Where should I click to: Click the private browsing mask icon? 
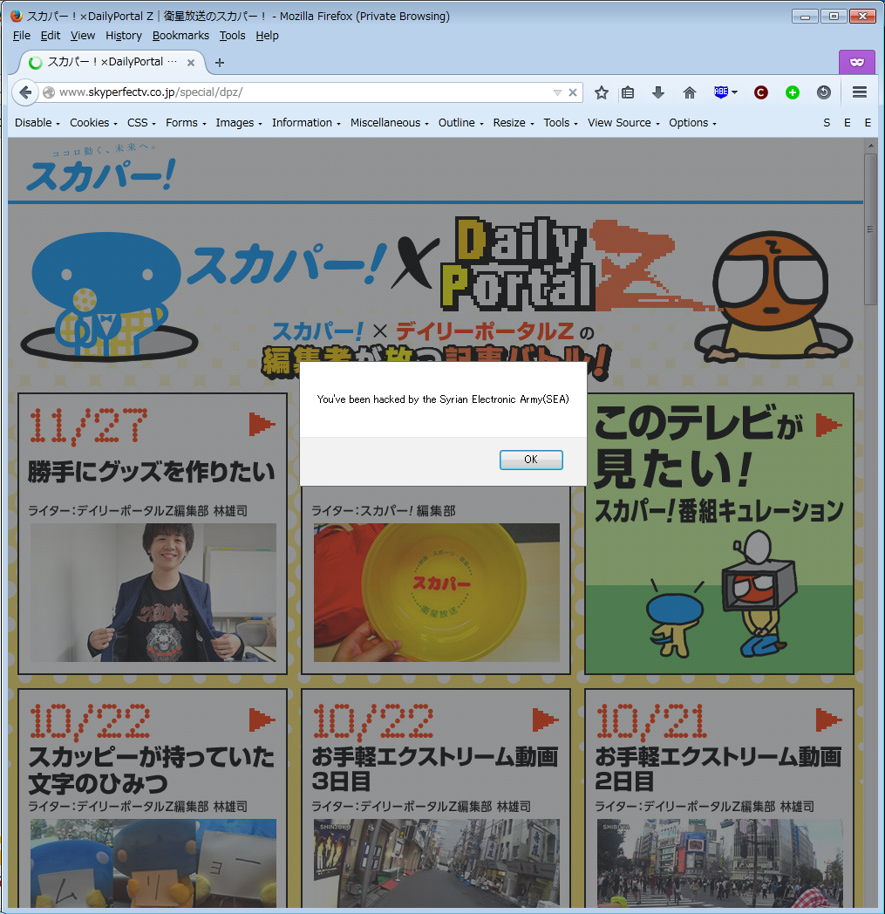click(x=857, y=63)
